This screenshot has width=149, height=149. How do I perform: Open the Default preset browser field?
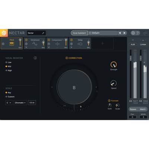[x=103, y=33]
